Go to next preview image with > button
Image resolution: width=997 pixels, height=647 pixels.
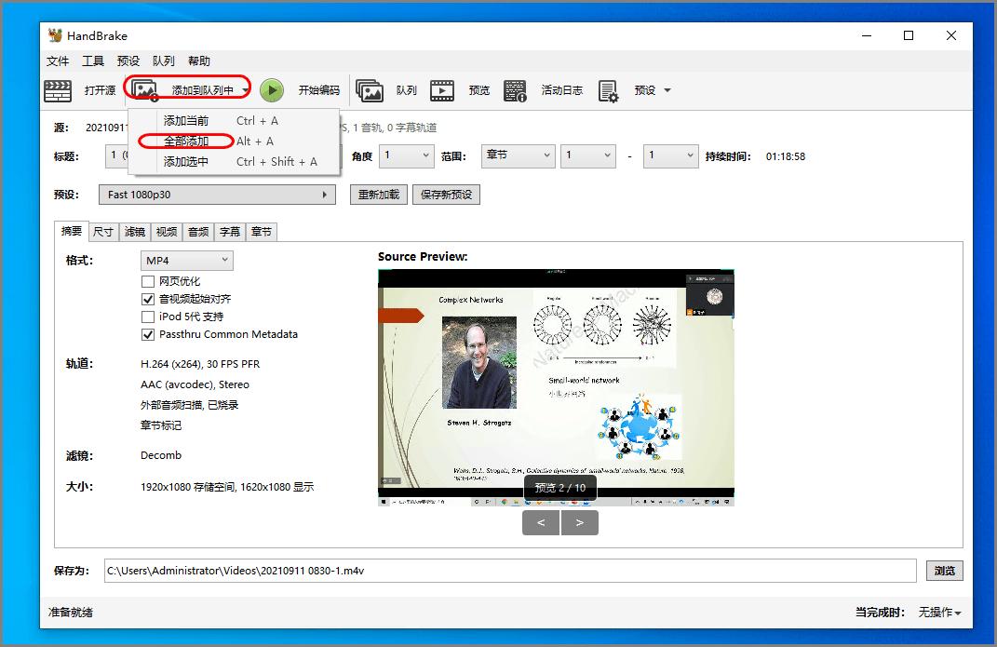[580, 523]
